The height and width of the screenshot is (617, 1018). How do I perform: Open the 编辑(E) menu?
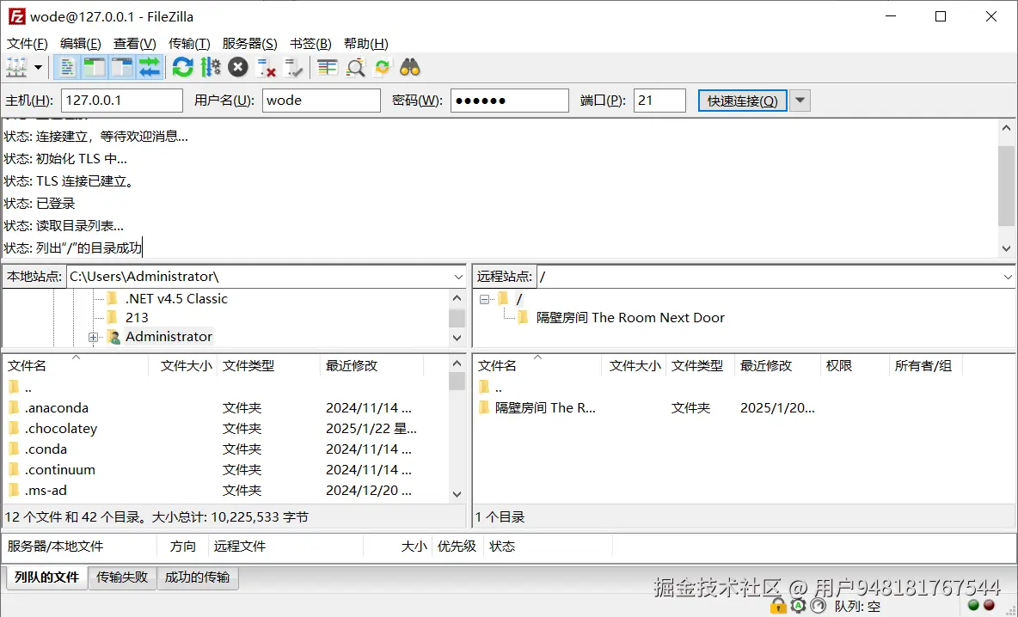coord(81,44)
